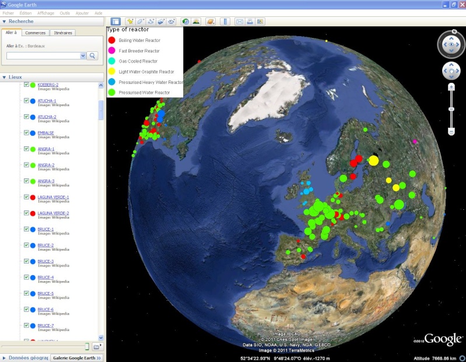Screen dimensions: 466x362
Task: Click the Google Earth title bar icon
Action: (3, 5)
